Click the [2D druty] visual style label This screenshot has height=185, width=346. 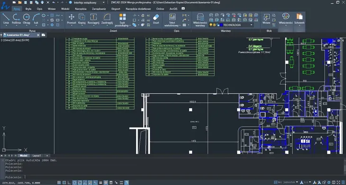[x=16, y=40]
